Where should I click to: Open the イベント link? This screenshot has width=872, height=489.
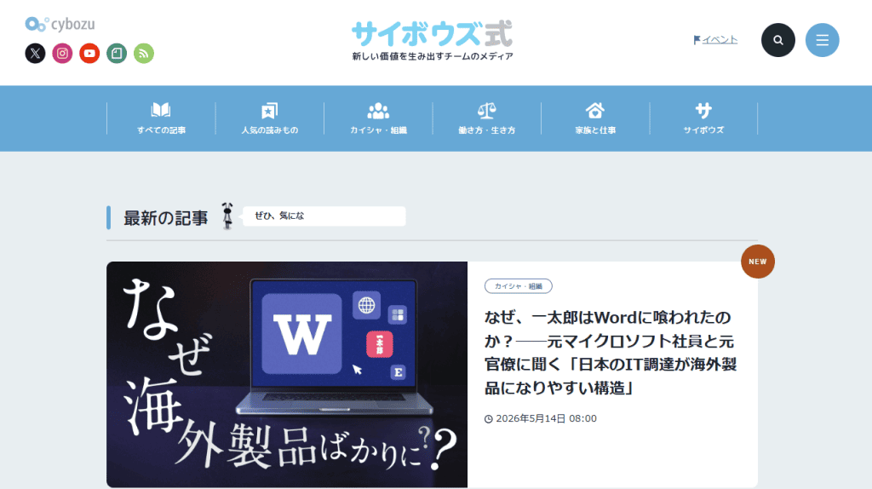715,39
